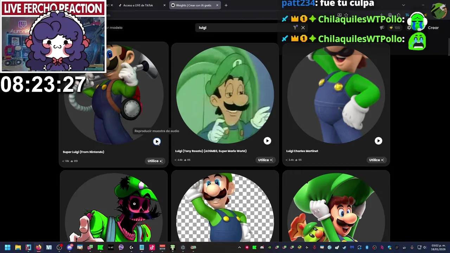Screen dimensions: 450x253
Task: Open Discord from the taskbar
Action: pos(70,247)
